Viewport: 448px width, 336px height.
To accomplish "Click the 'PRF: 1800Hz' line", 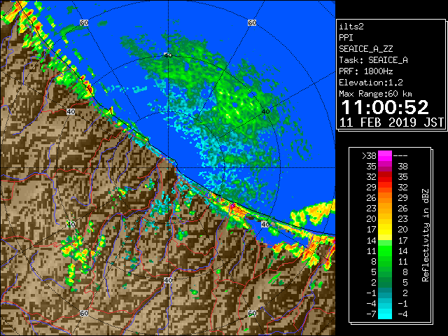I will point(365,71).
